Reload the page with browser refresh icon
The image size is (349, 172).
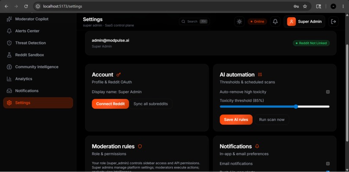pos(26,6)
